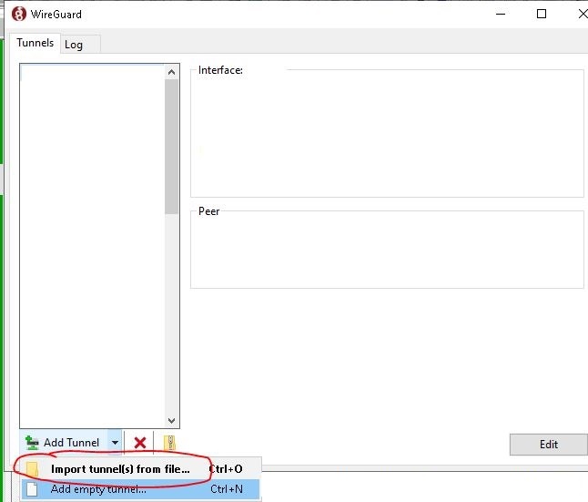Click the tunnel list scroll up arrow
Screen dimensions: 588x502
[x=171, y=72]
